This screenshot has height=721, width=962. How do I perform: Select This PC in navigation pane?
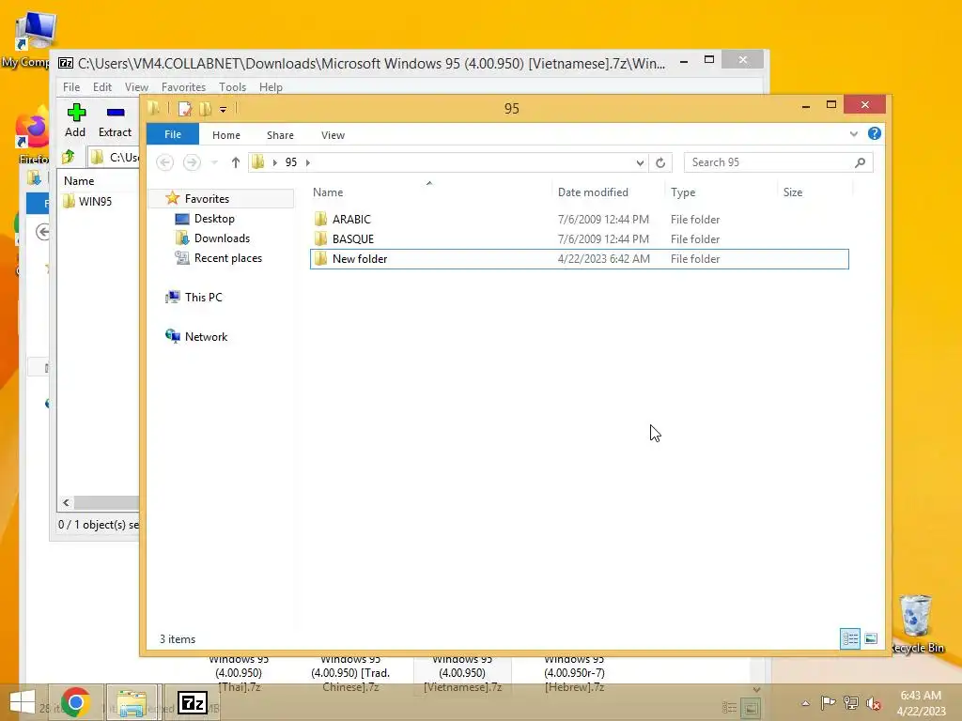click(203, 298)
